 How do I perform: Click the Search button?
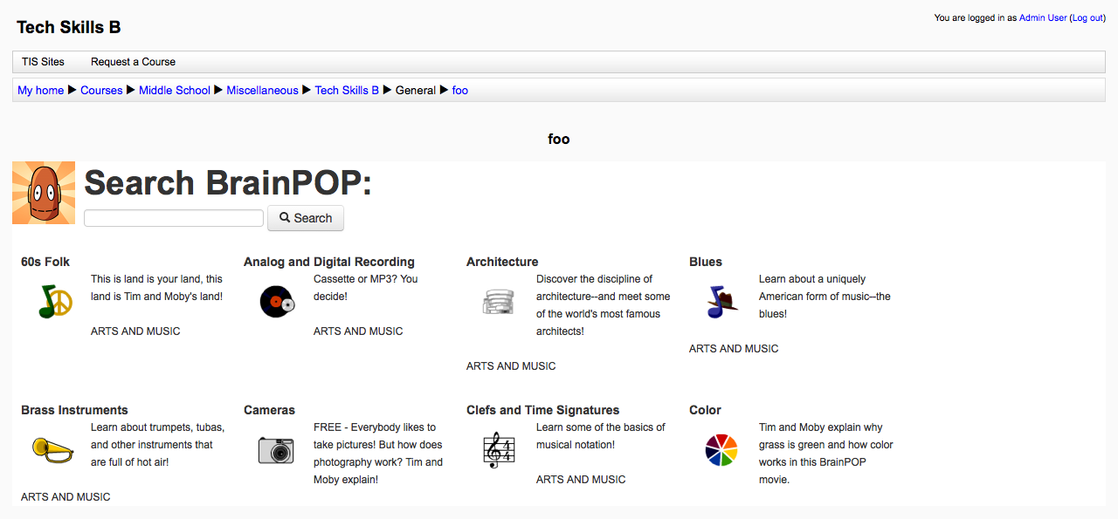tap(306, 218)
